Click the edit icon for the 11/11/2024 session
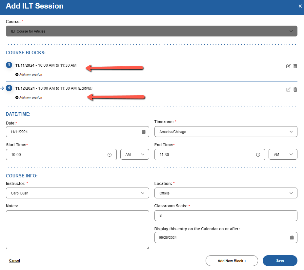Viewport: 304px width, 270px height. (288, 66)
